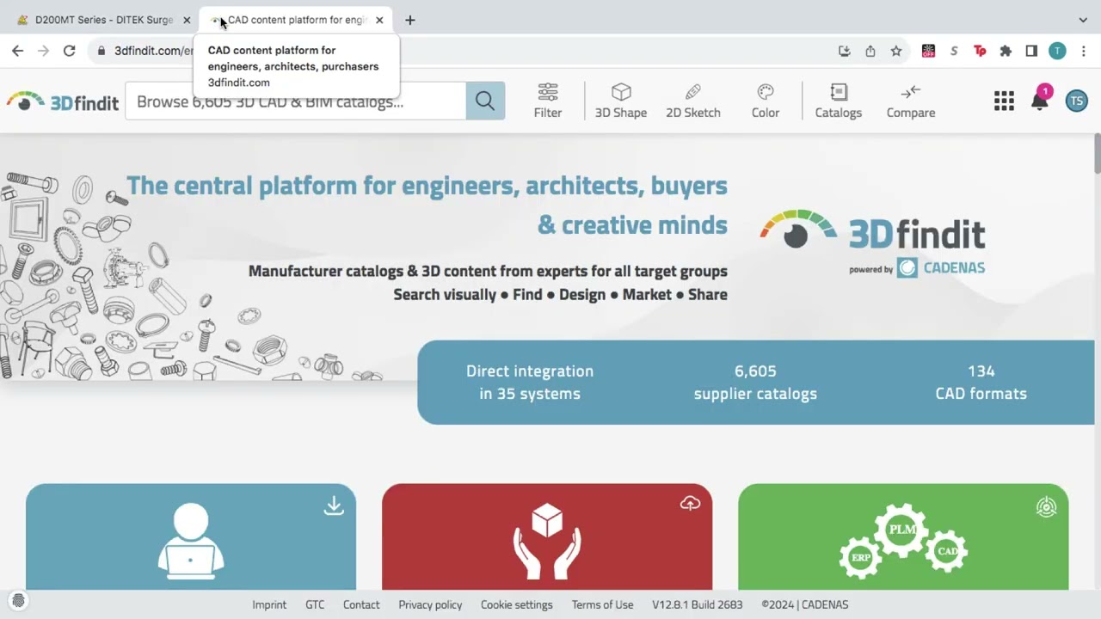Click the S extension icon
Viewport: 1101px width, 619px height.
point(954,51)
